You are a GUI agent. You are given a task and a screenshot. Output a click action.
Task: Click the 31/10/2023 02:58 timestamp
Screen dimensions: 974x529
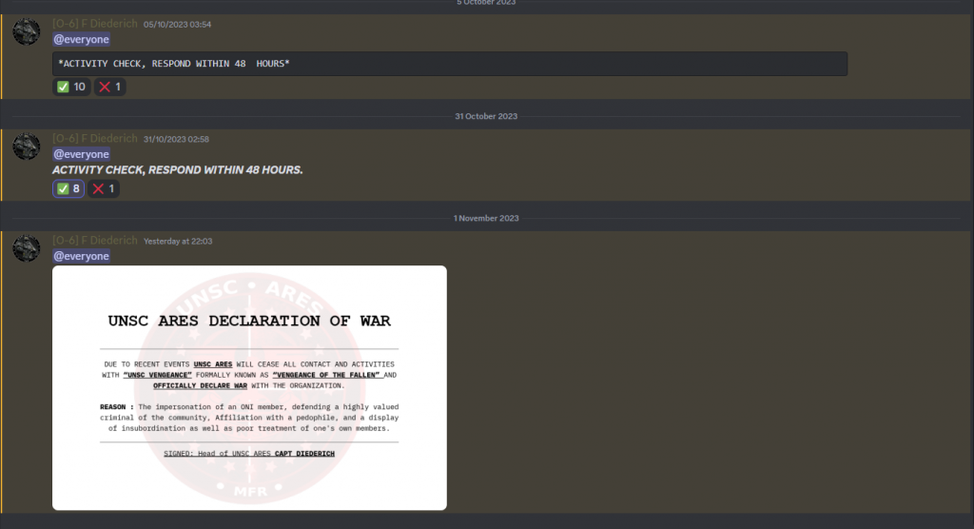pos(176,139)
